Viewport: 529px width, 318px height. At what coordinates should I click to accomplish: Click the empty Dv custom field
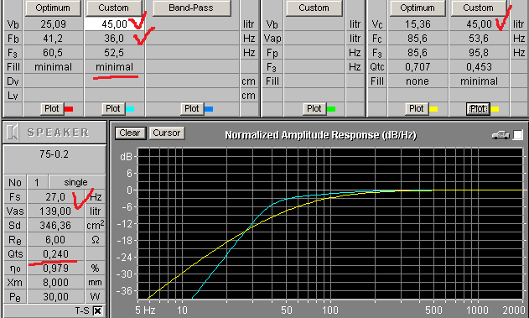pos(114,81)
